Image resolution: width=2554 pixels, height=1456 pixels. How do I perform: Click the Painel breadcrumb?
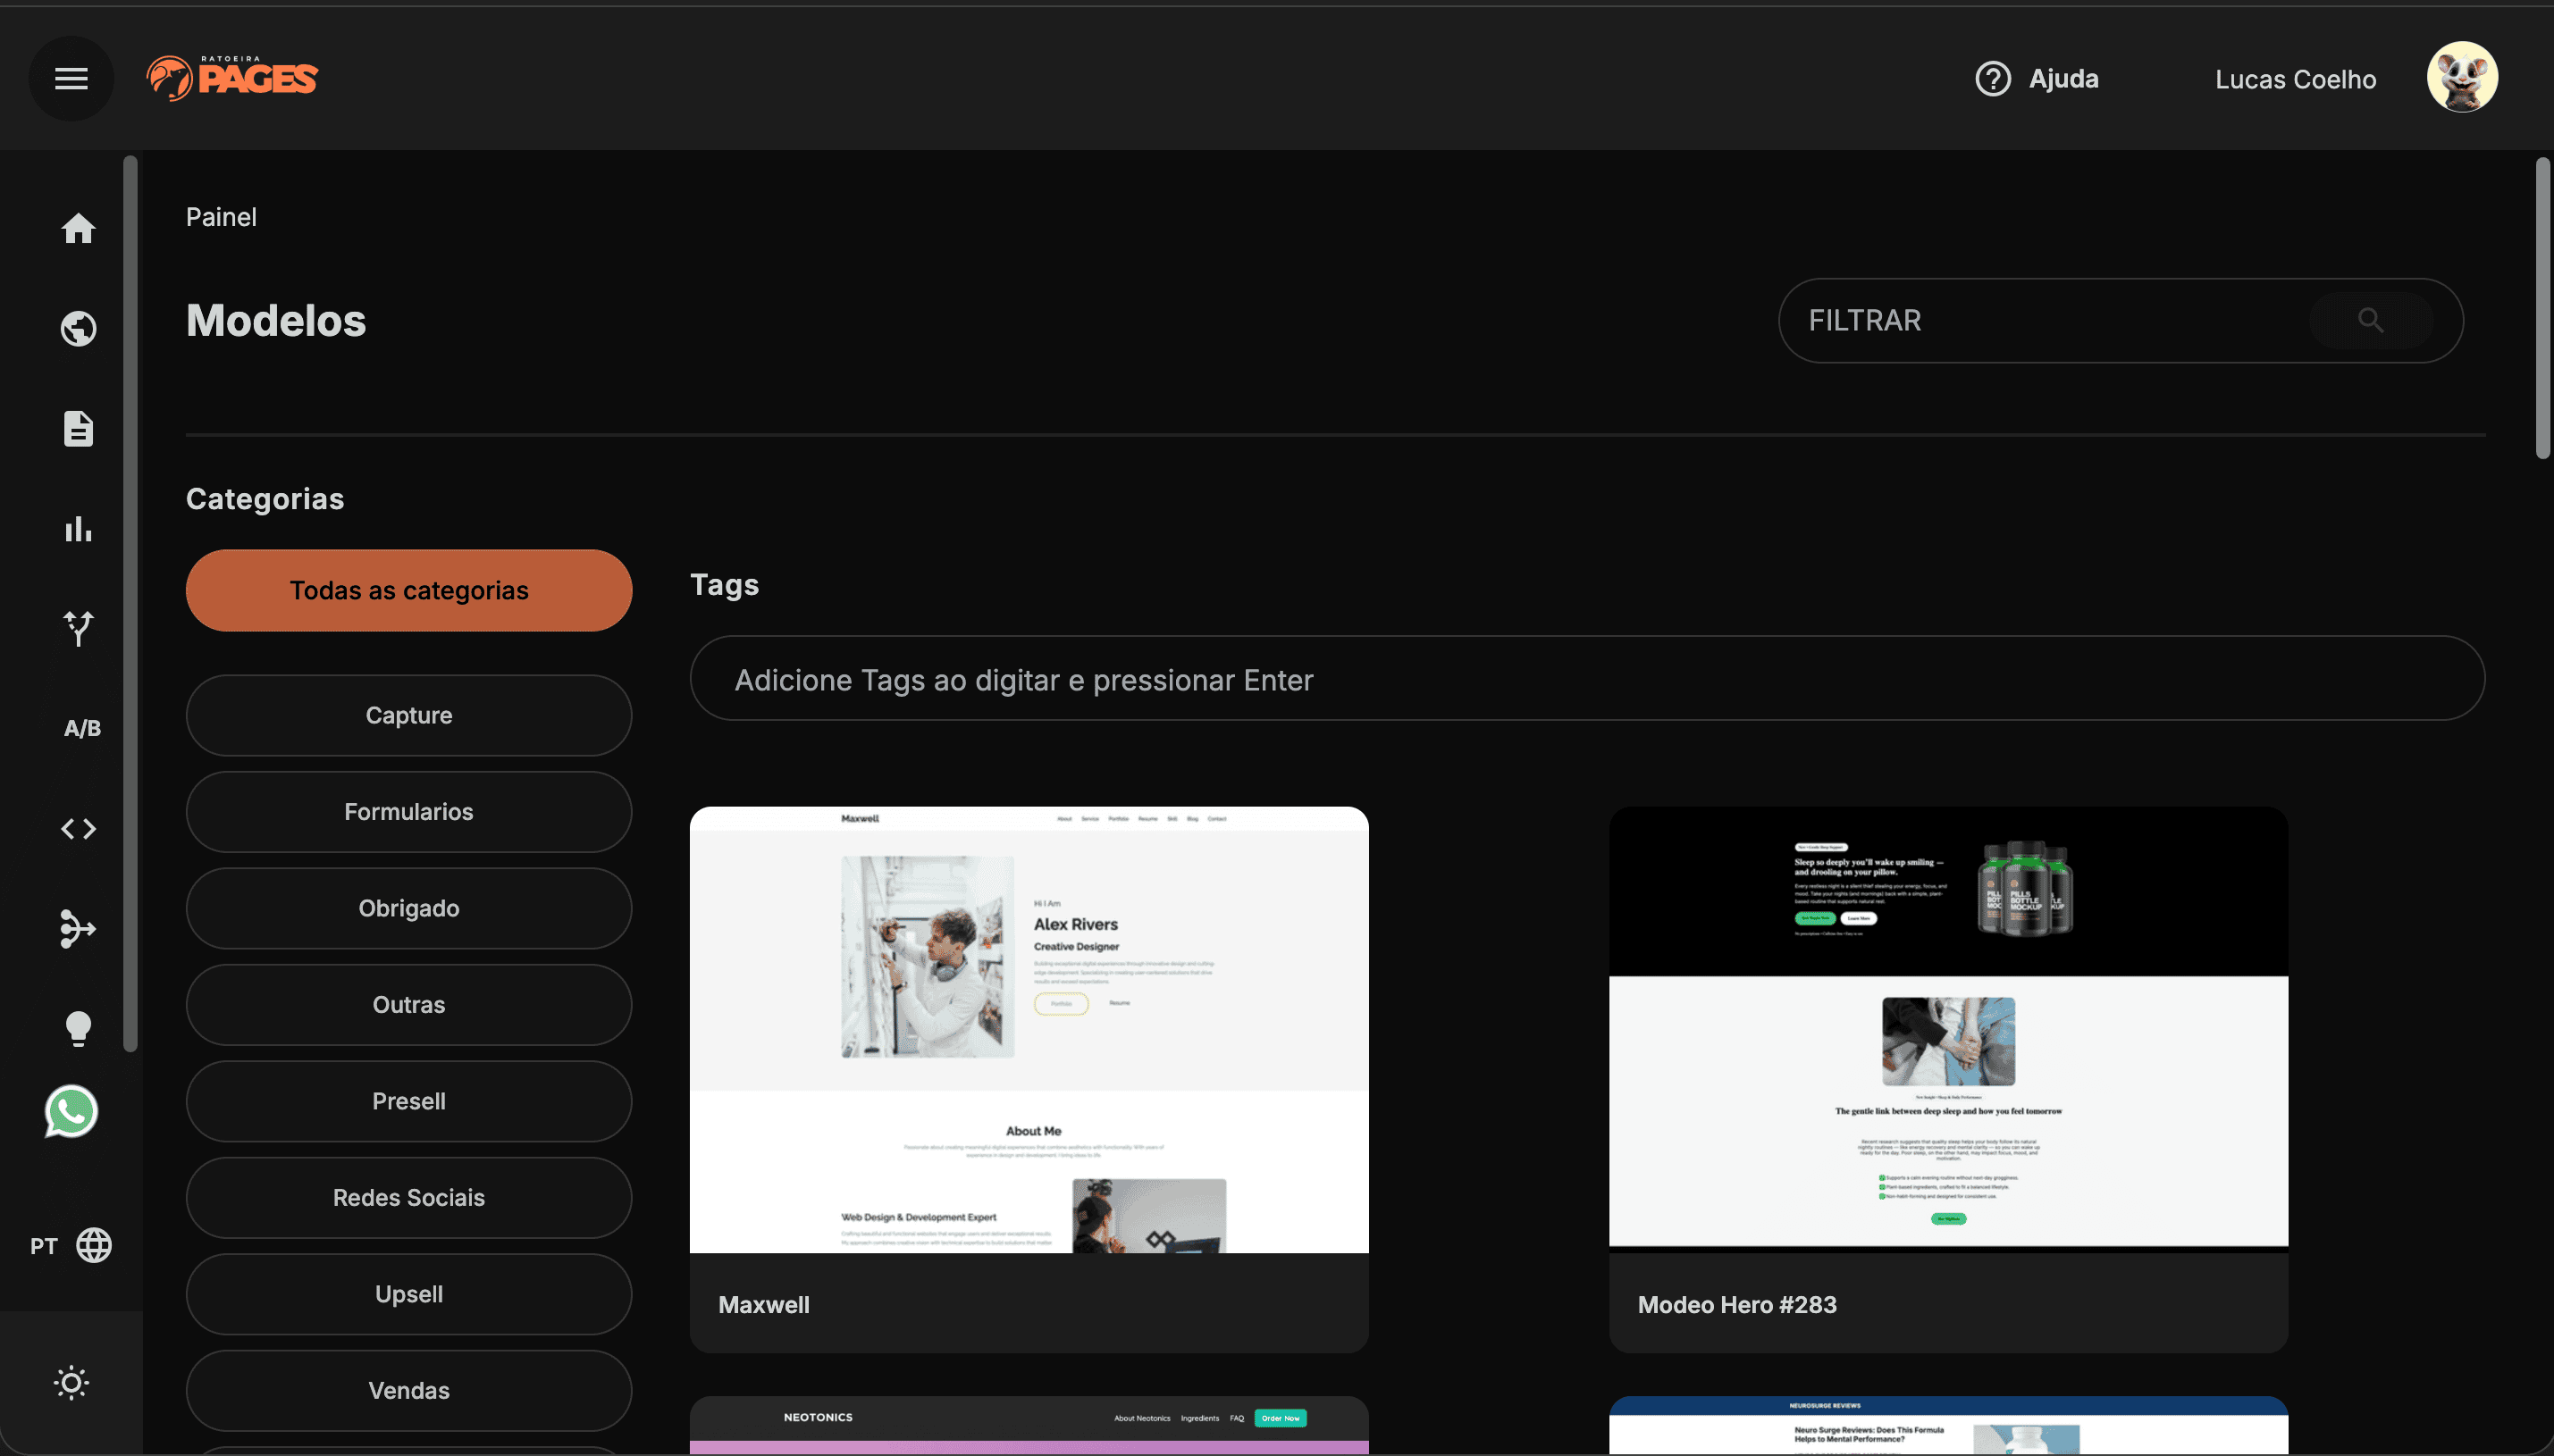221,217
